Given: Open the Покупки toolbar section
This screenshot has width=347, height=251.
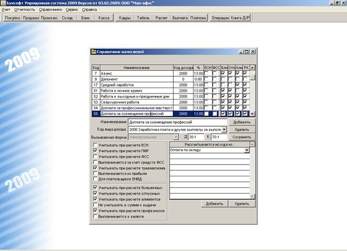Looking at the screenshot, I should point(12,18).
